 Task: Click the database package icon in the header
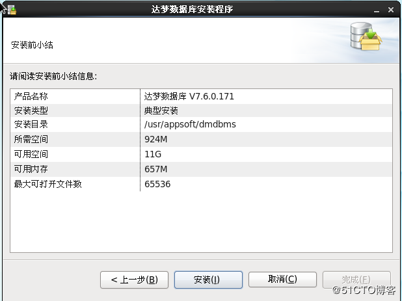[x=366, y=36]
